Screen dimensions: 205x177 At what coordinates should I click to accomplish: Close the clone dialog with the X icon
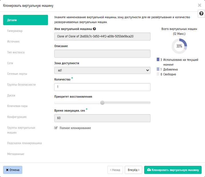(200, 5)
